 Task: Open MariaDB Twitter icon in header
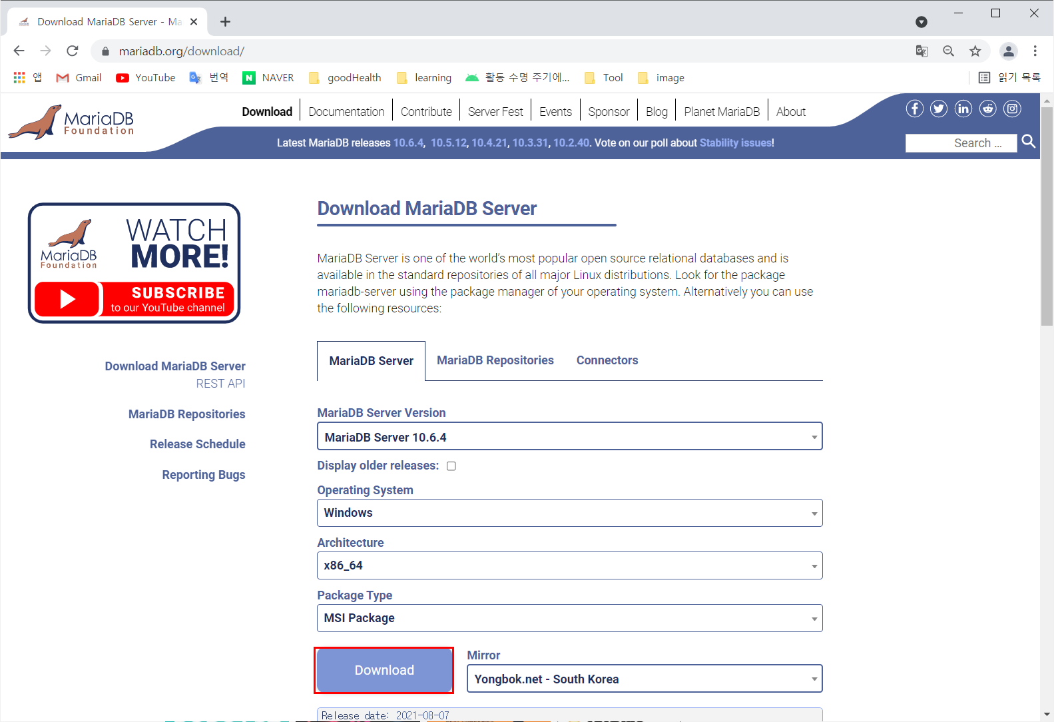939,109
